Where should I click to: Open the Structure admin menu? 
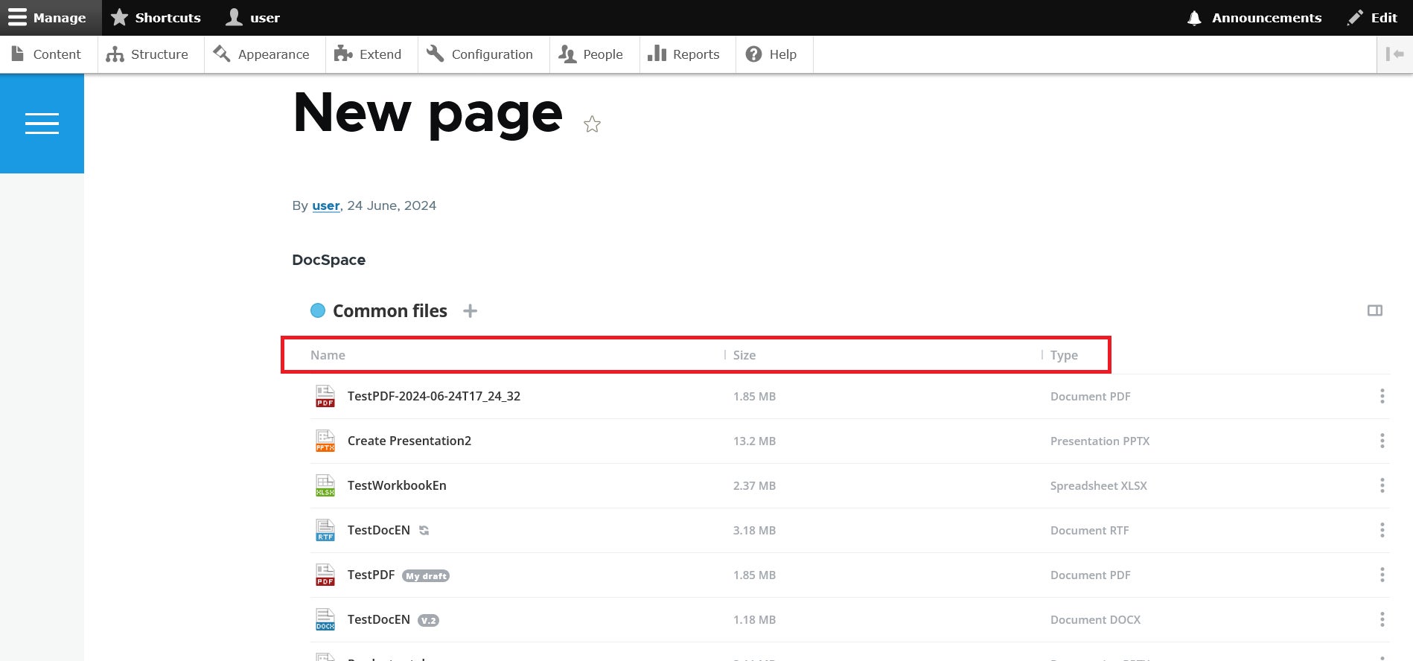click(x=151, y=54)
